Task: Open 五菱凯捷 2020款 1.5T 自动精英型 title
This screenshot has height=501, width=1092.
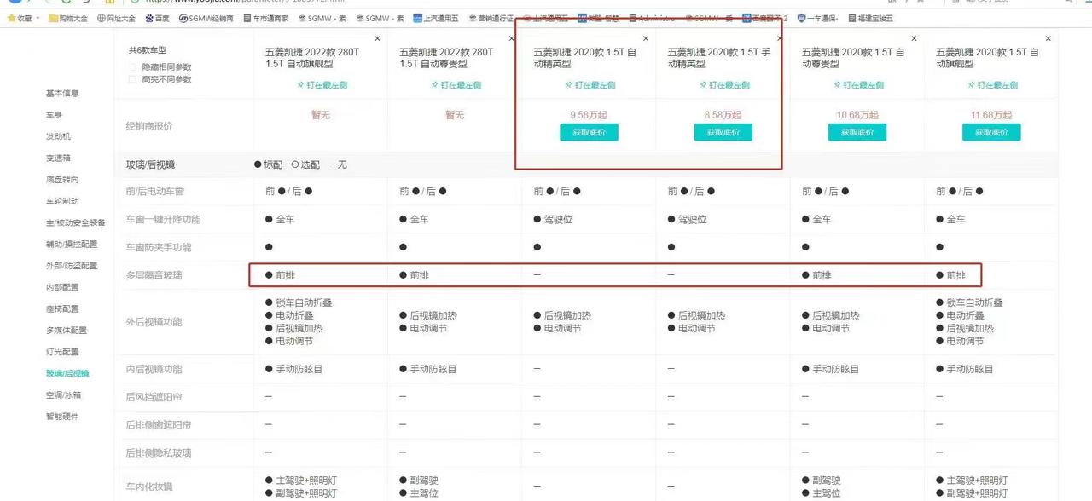Action: (585, 58)
